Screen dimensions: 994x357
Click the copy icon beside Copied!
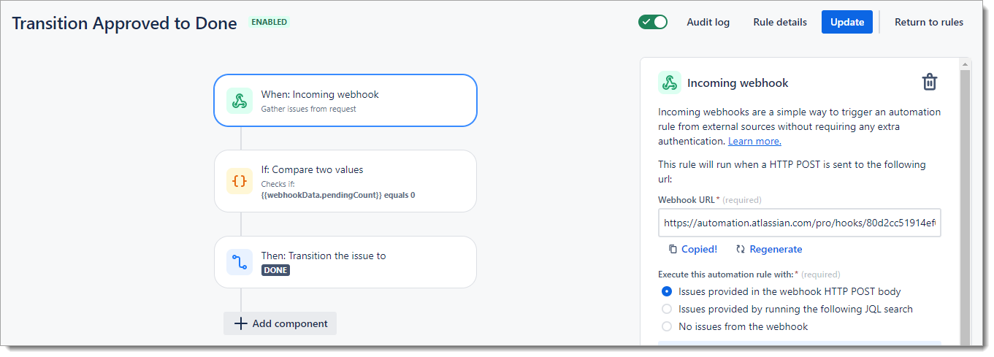(673, 250)
